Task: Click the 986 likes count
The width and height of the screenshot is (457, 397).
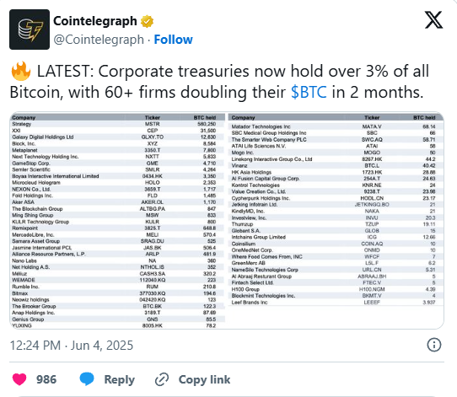Action: 46,379
